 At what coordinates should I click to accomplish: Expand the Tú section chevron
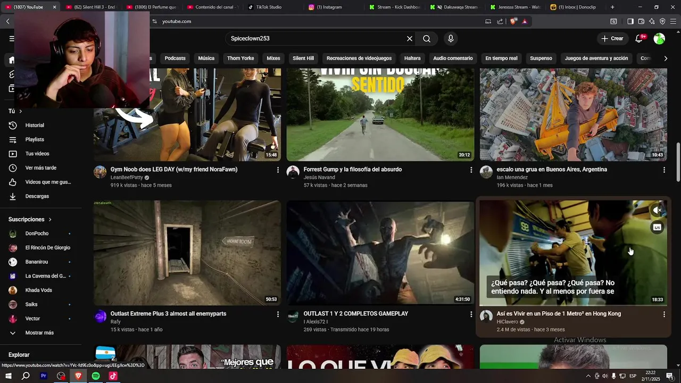coord(21,111)
